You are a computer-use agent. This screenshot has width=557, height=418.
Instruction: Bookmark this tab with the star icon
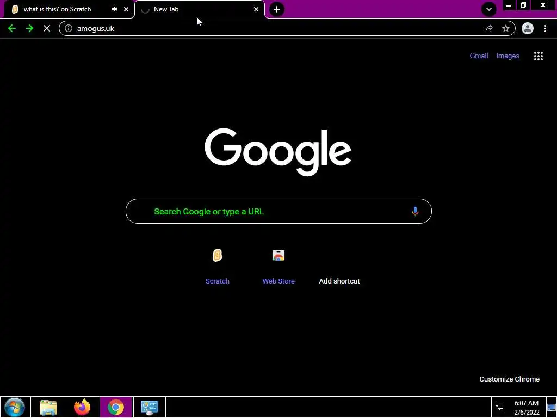click(x=506, y=28)
